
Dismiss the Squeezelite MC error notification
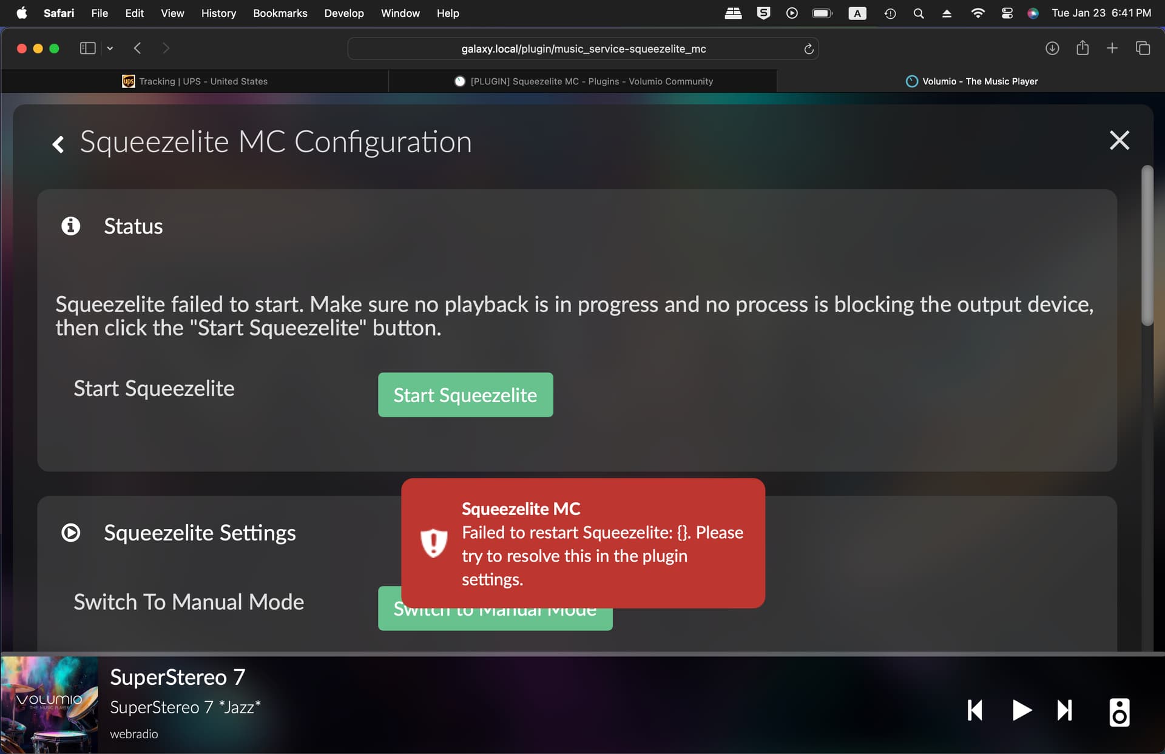click(x=582, y=543)
